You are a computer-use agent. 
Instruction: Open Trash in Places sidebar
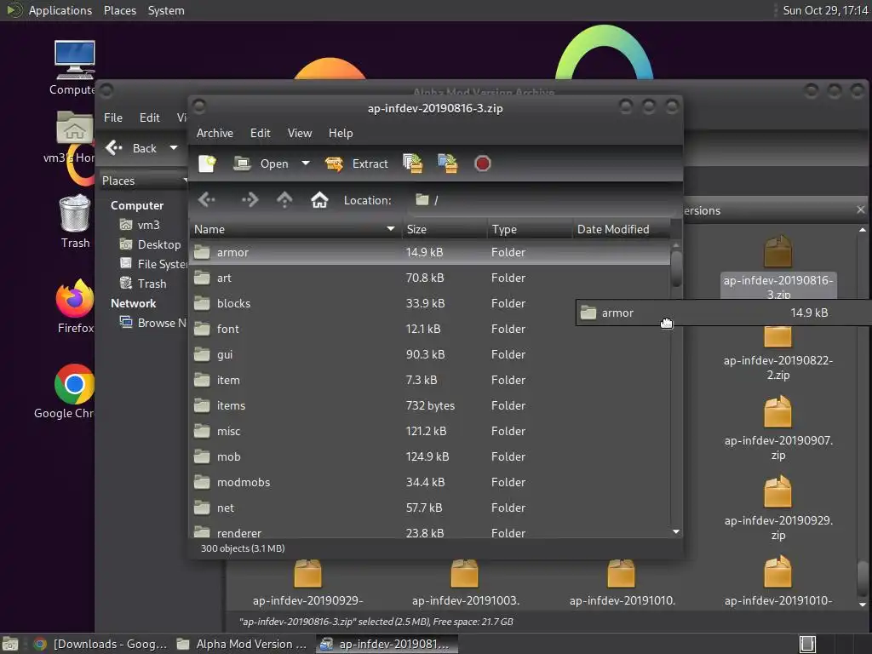(143, 284)
